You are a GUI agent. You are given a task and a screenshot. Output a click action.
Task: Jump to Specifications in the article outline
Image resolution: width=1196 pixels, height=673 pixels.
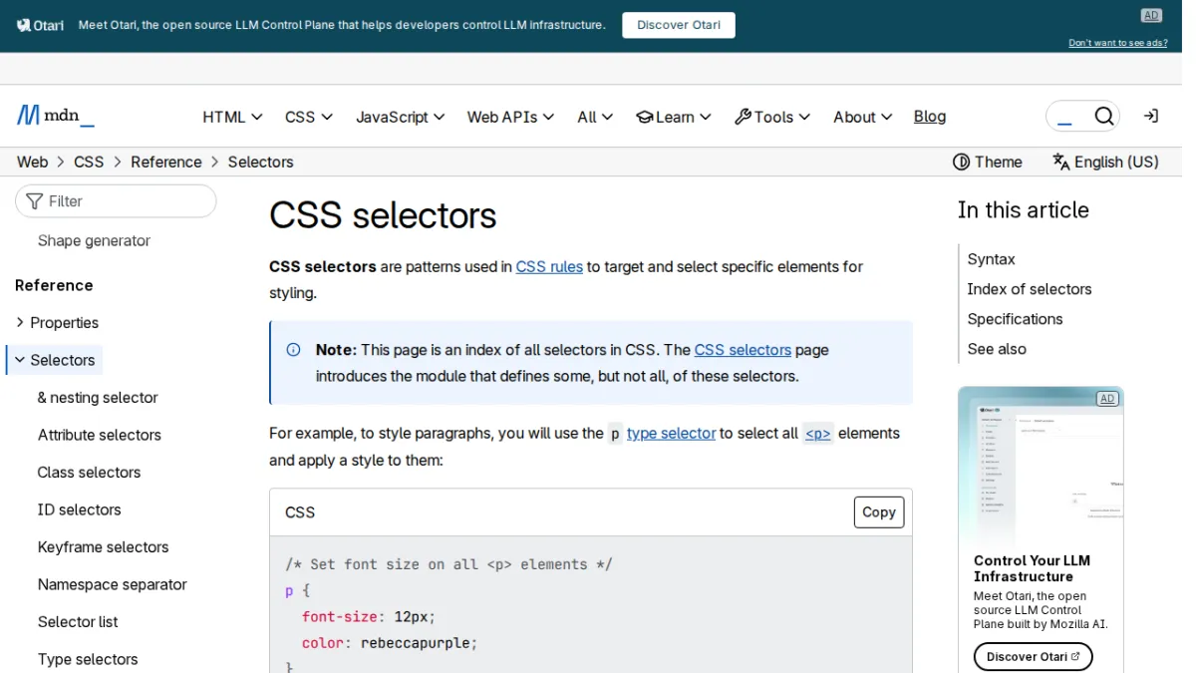point(1015,319)
